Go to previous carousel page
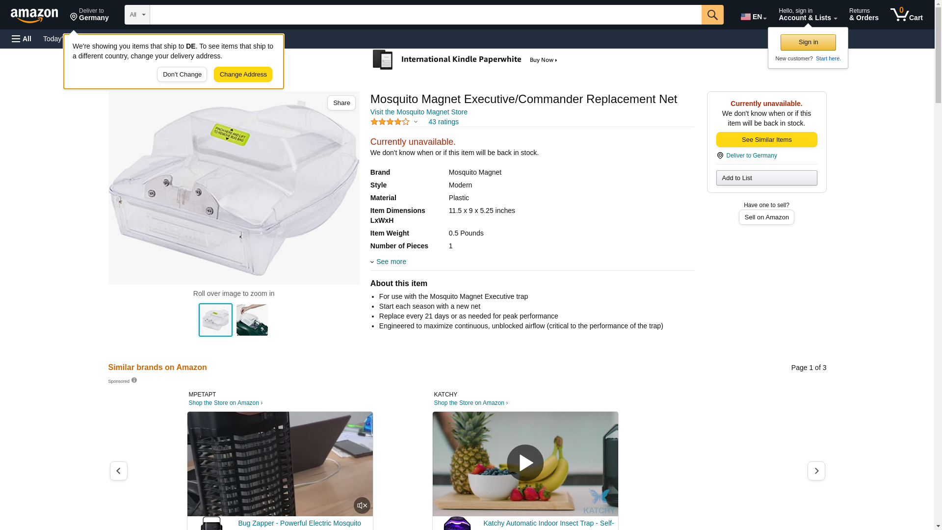 [x=119, y=471]
